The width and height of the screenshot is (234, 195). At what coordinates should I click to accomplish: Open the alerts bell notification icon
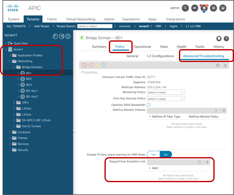pos(204,8)
